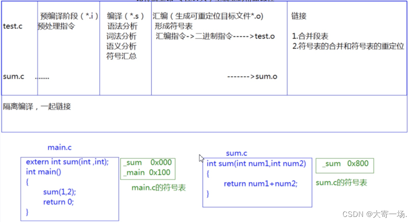Click the 'main.c的符号表' caption
413x222 pixels.
click(158, 188)
